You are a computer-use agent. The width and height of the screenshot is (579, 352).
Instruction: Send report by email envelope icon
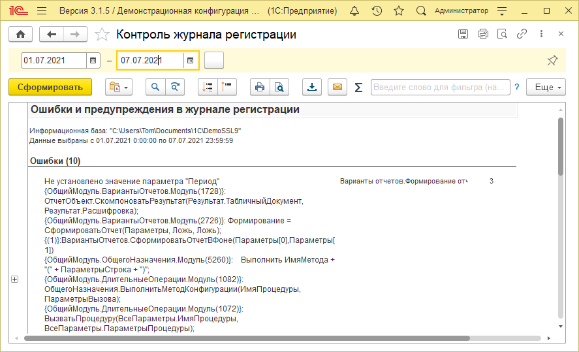click(337, 87)
